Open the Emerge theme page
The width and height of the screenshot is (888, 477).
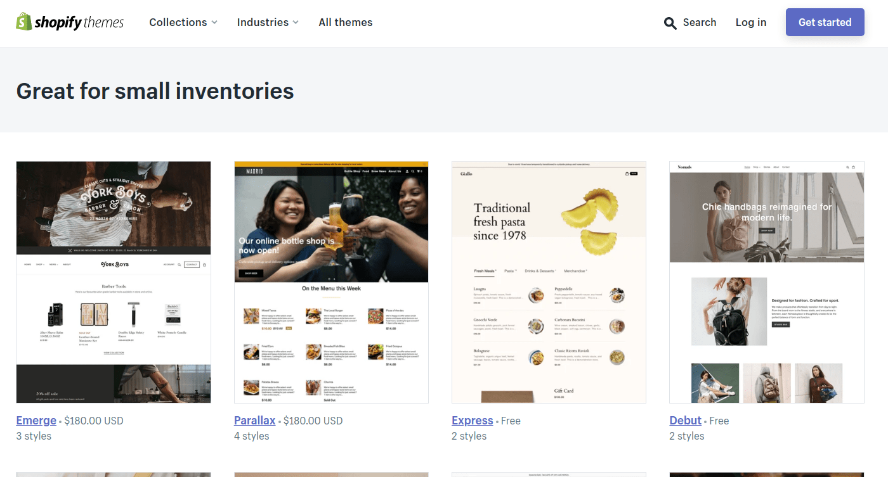[36, 420]
